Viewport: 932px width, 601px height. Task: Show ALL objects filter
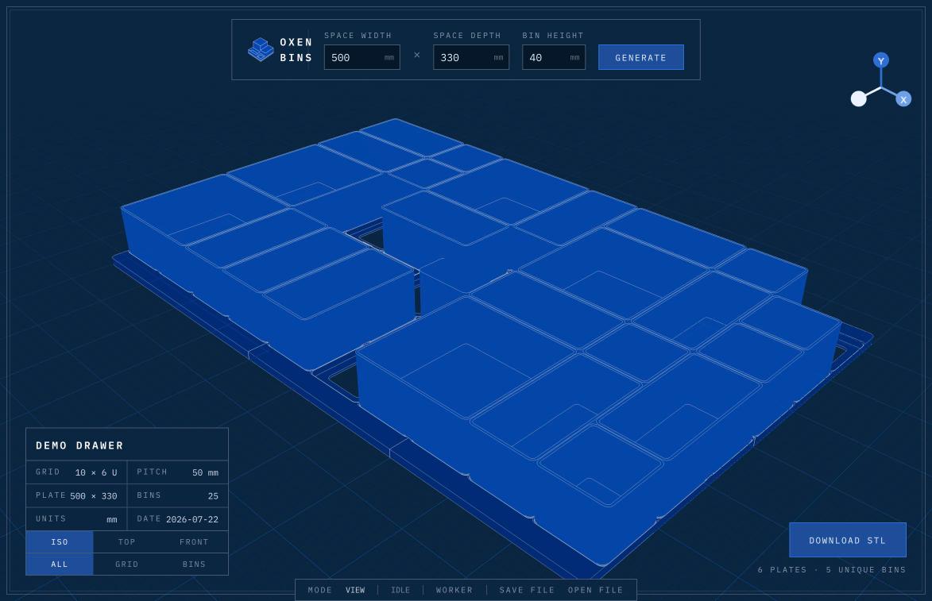pos(60,564)
